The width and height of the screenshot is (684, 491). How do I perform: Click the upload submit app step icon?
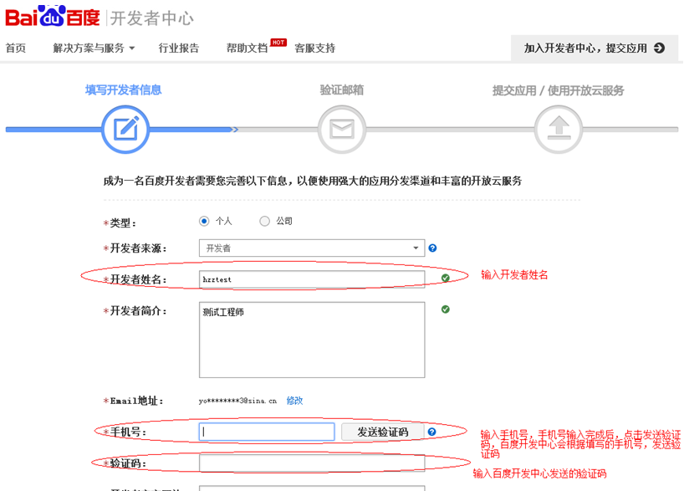point(559,130)
